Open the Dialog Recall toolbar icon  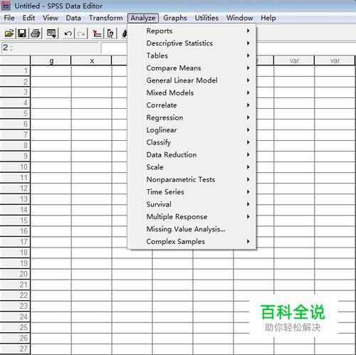[x=51, y=33]
